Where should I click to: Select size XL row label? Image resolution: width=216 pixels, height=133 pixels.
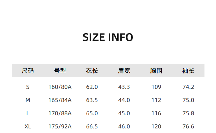pos(28,126)
